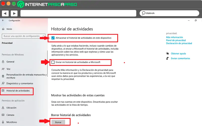This screenshot has width=202, height=126.
Task: Open the Cámara permissions page
Action: pos(10,115)
